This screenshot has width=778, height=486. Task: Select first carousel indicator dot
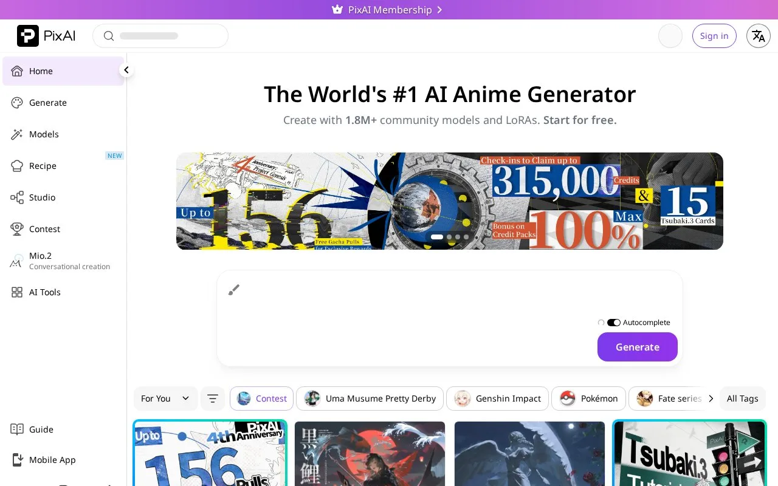point(437,237)
